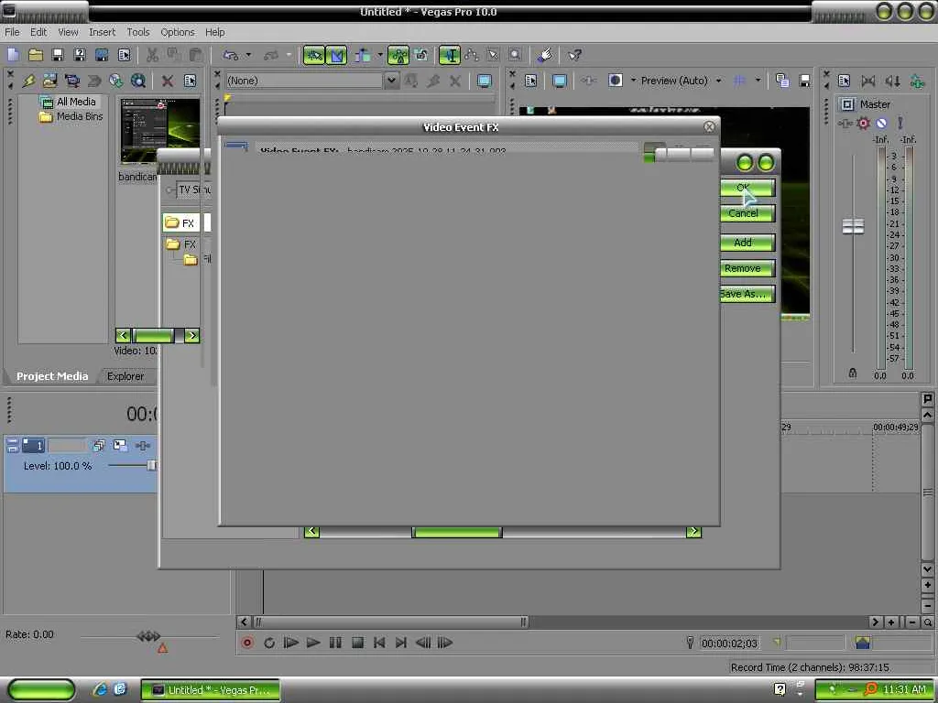This screenshot has width=938, height=703.
Task: Open the Auto Ripple dropdown arrow
Action: tap(379, 55)
